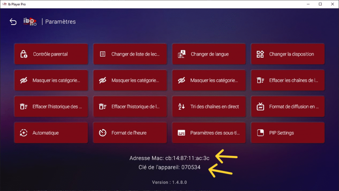Click the IBO Pro logo
This screenshot has height=191, width=339.
[30, 22]
